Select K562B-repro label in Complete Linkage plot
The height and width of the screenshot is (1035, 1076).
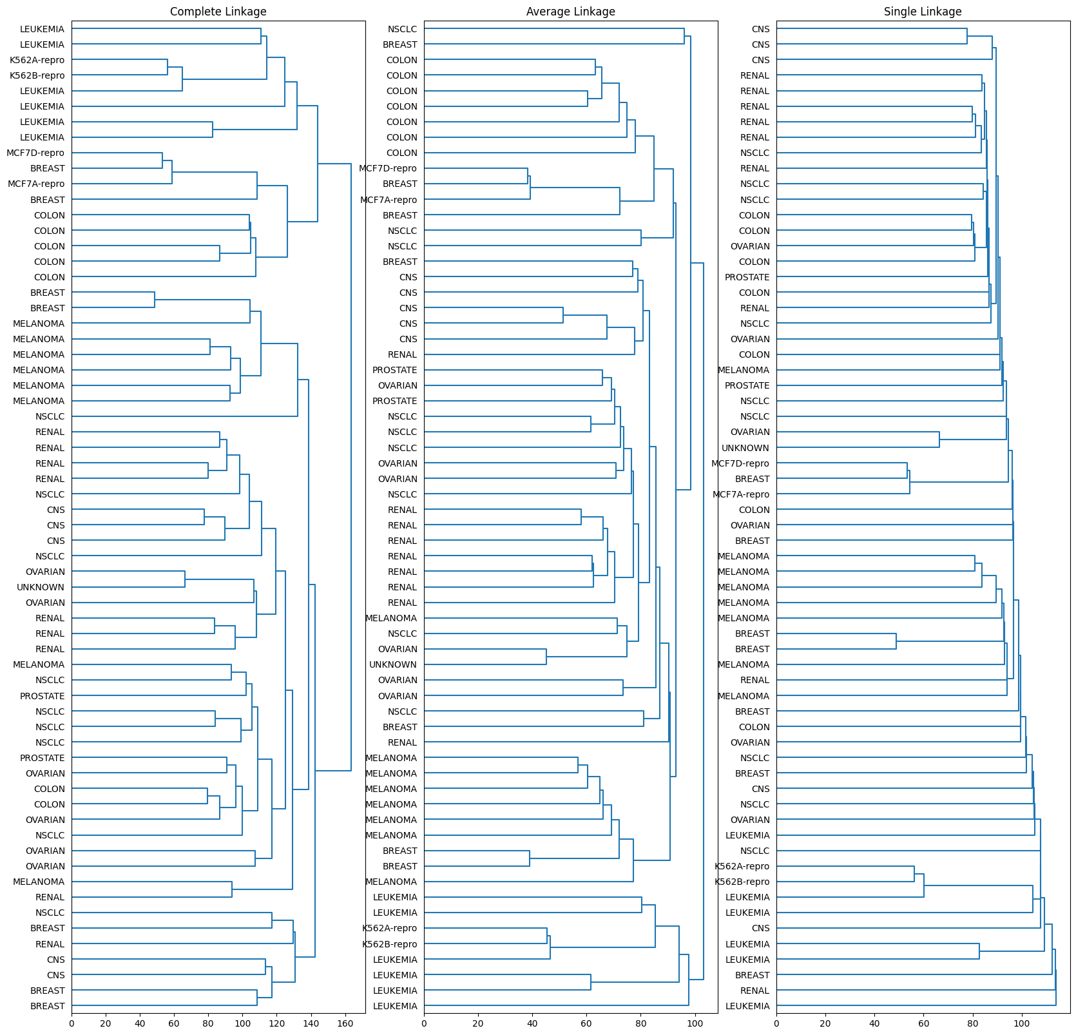coord(37,75)
